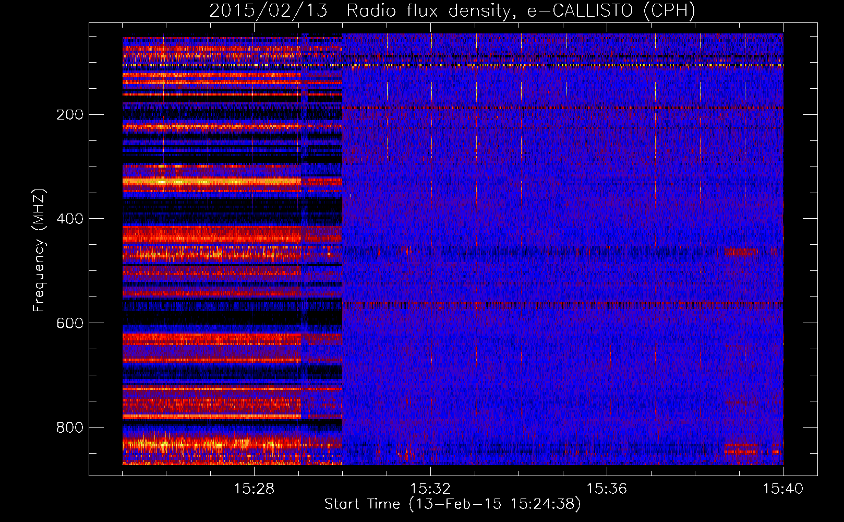Click the plot title mentioning e-CALLISTO (CPH)
Image resolution: width=844 pixels, height=522 pixels.
(x=452, y=10)
